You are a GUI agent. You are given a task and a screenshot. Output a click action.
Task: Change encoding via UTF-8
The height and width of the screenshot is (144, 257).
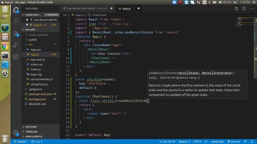click(197, 142)
